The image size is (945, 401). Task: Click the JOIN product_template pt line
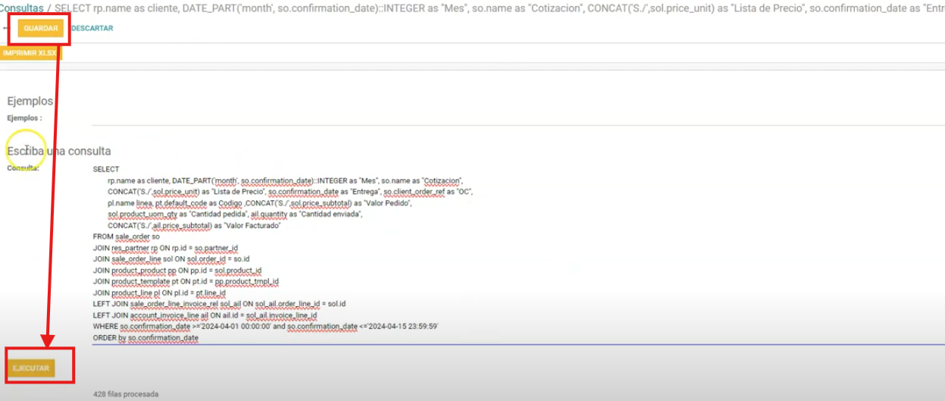pyautogui.click(x=186, y=281)
